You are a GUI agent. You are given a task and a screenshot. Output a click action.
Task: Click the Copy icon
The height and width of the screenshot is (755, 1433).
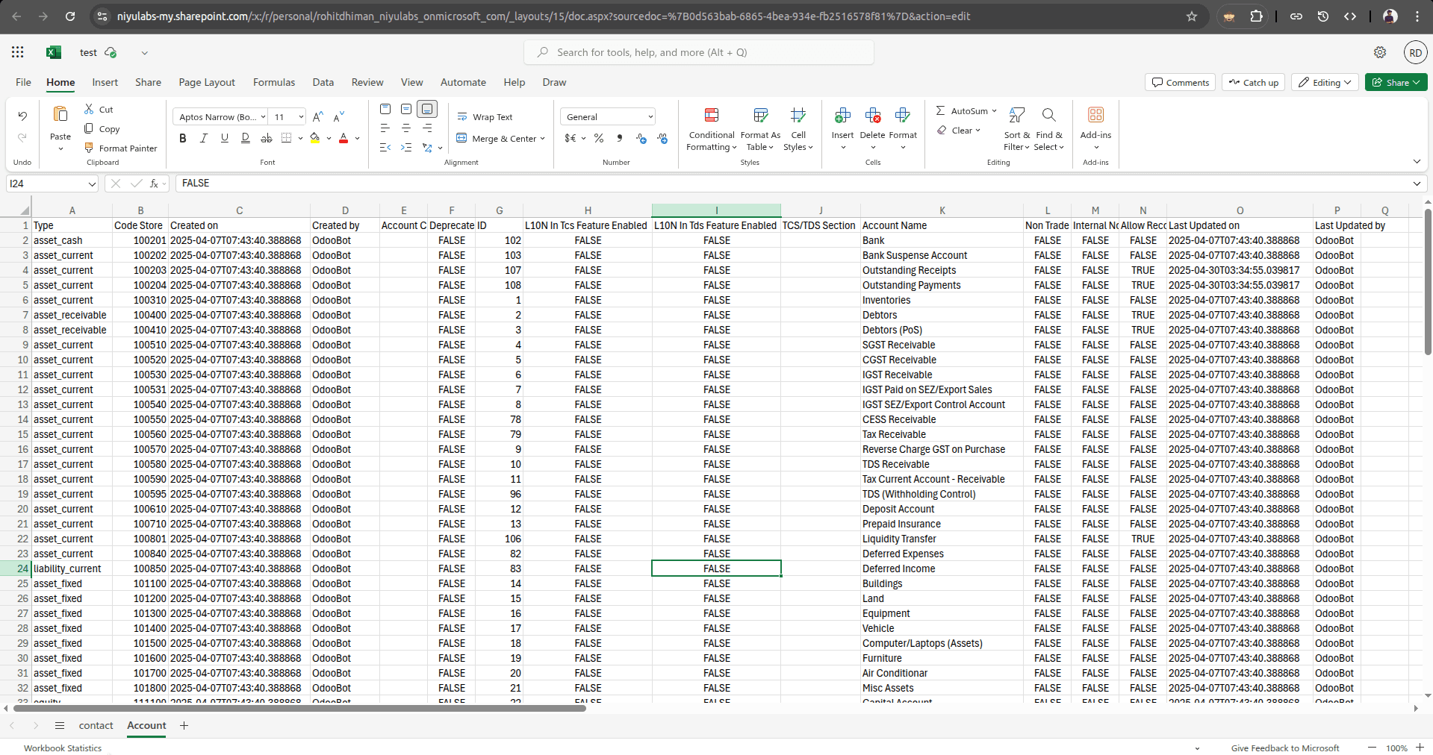89,128
